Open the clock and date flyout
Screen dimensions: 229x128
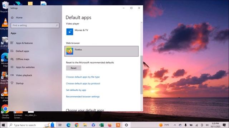pyautogui.click(x=215, y=125)
